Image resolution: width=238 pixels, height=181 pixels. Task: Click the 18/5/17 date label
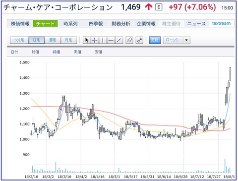pos(131,177)
